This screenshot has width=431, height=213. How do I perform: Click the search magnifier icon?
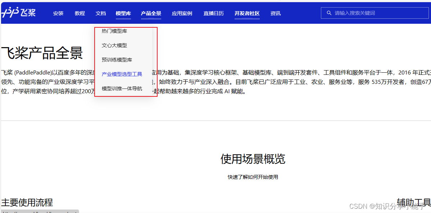tap(329, 13)
